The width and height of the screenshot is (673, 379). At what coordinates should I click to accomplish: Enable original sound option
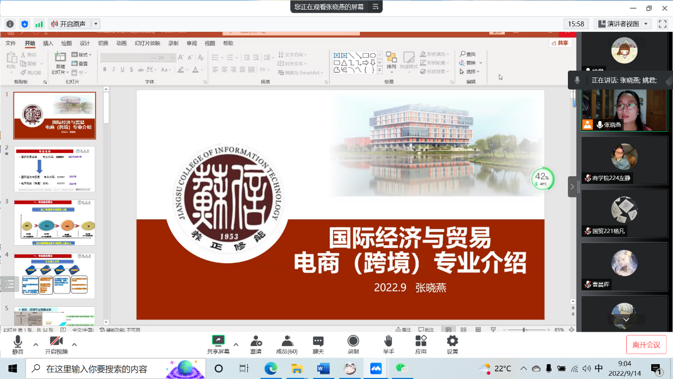pyautogui.click(x=68, y=24)
